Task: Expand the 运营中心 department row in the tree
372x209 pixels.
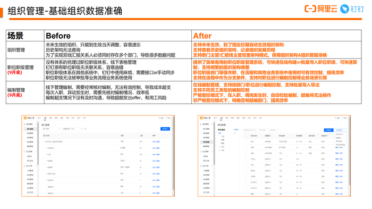Action: coord(47,180)
